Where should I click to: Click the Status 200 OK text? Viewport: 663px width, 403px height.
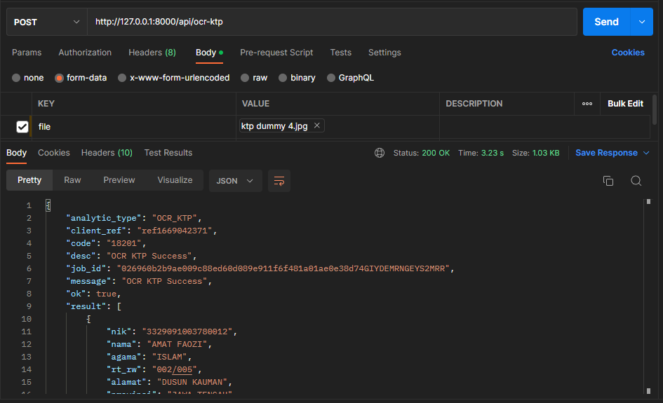click(422, 153)
